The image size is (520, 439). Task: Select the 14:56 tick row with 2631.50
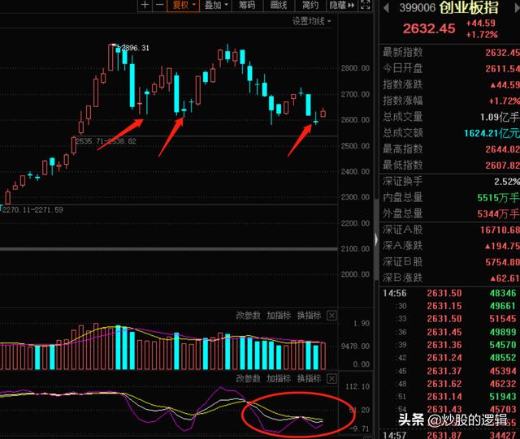(x=449, y=293)
